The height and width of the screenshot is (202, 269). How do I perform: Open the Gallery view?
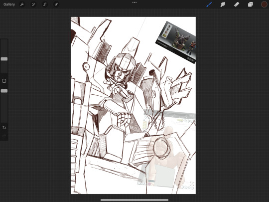coord(9,4)
